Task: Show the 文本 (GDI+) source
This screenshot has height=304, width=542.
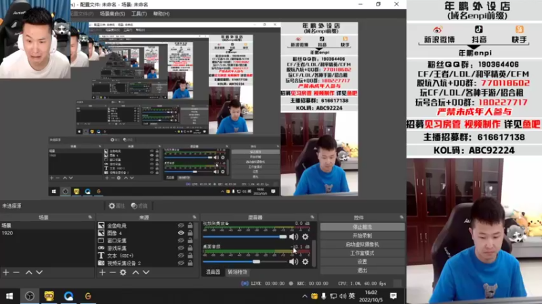Action: point(181,256)
